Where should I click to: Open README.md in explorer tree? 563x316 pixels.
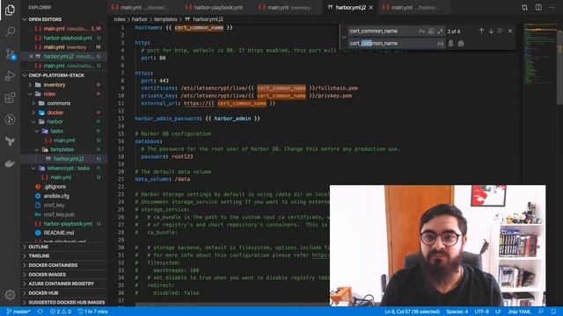(64, 233)
